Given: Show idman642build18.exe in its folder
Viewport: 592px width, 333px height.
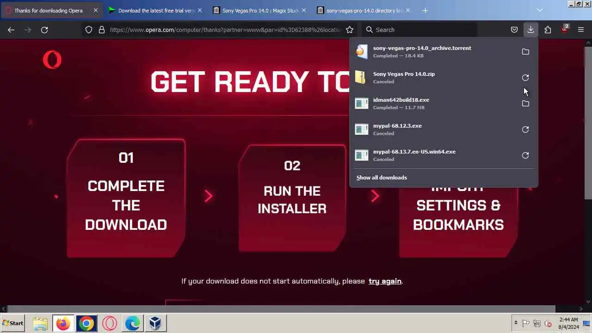Looking at the screenshot, I should (525, 104).
